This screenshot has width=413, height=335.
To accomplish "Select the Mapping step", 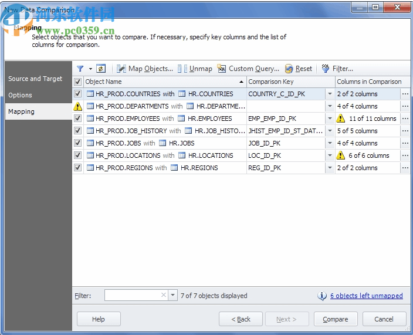I will click(x=39, y=111).
